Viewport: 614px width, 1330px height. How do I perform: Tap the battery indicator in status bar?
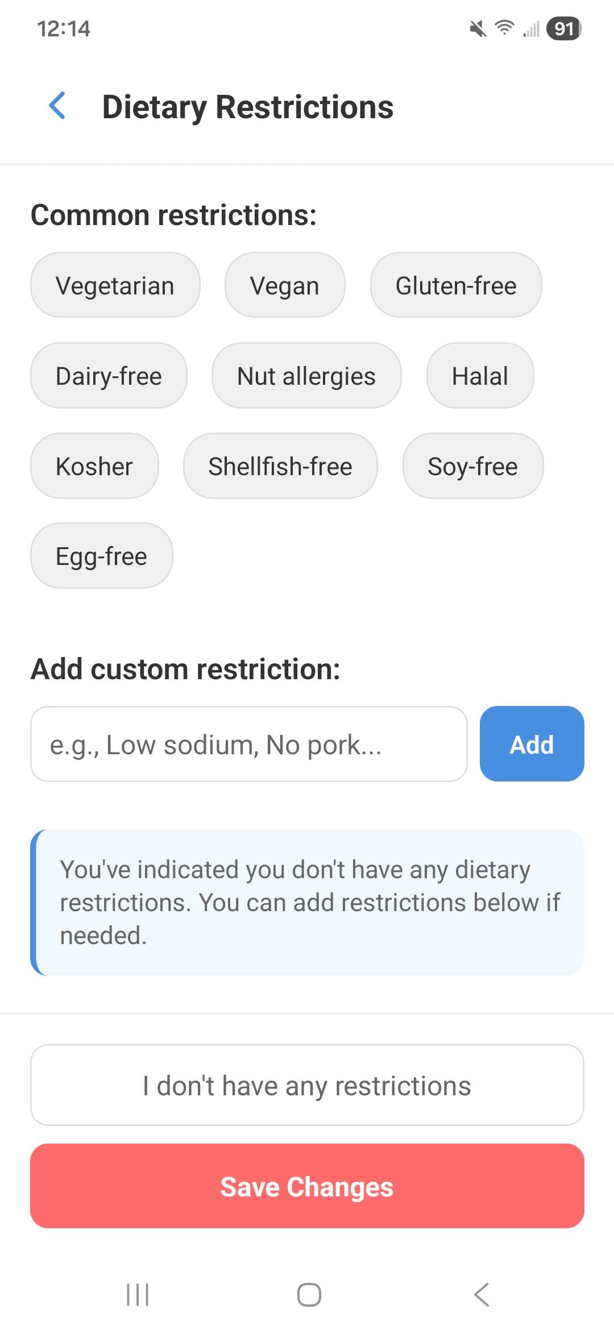pos(564,28)
